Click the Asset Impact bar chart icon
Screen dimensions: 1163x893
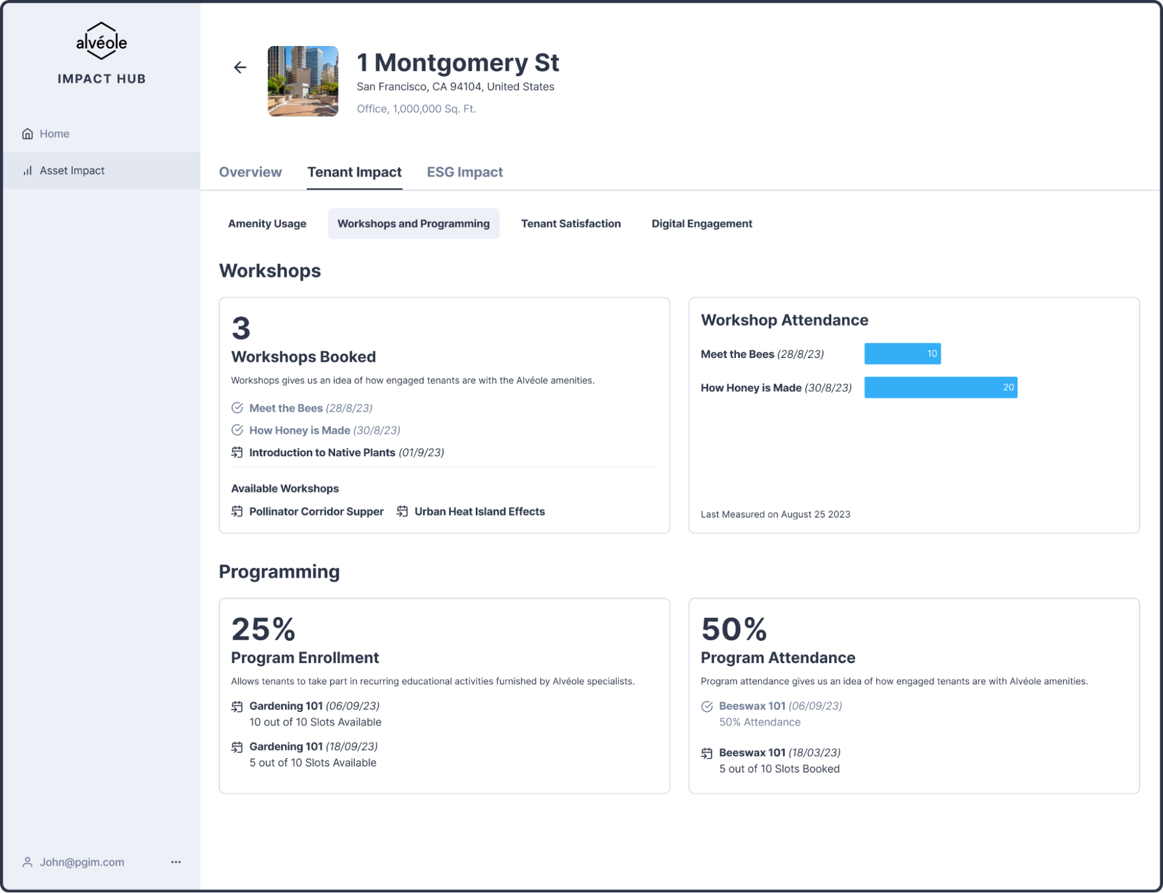pyautogui.click(x=27, y=171)
